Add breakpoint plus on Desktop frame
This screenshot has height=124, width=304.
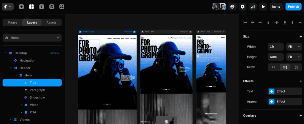[x=134, y=32]
